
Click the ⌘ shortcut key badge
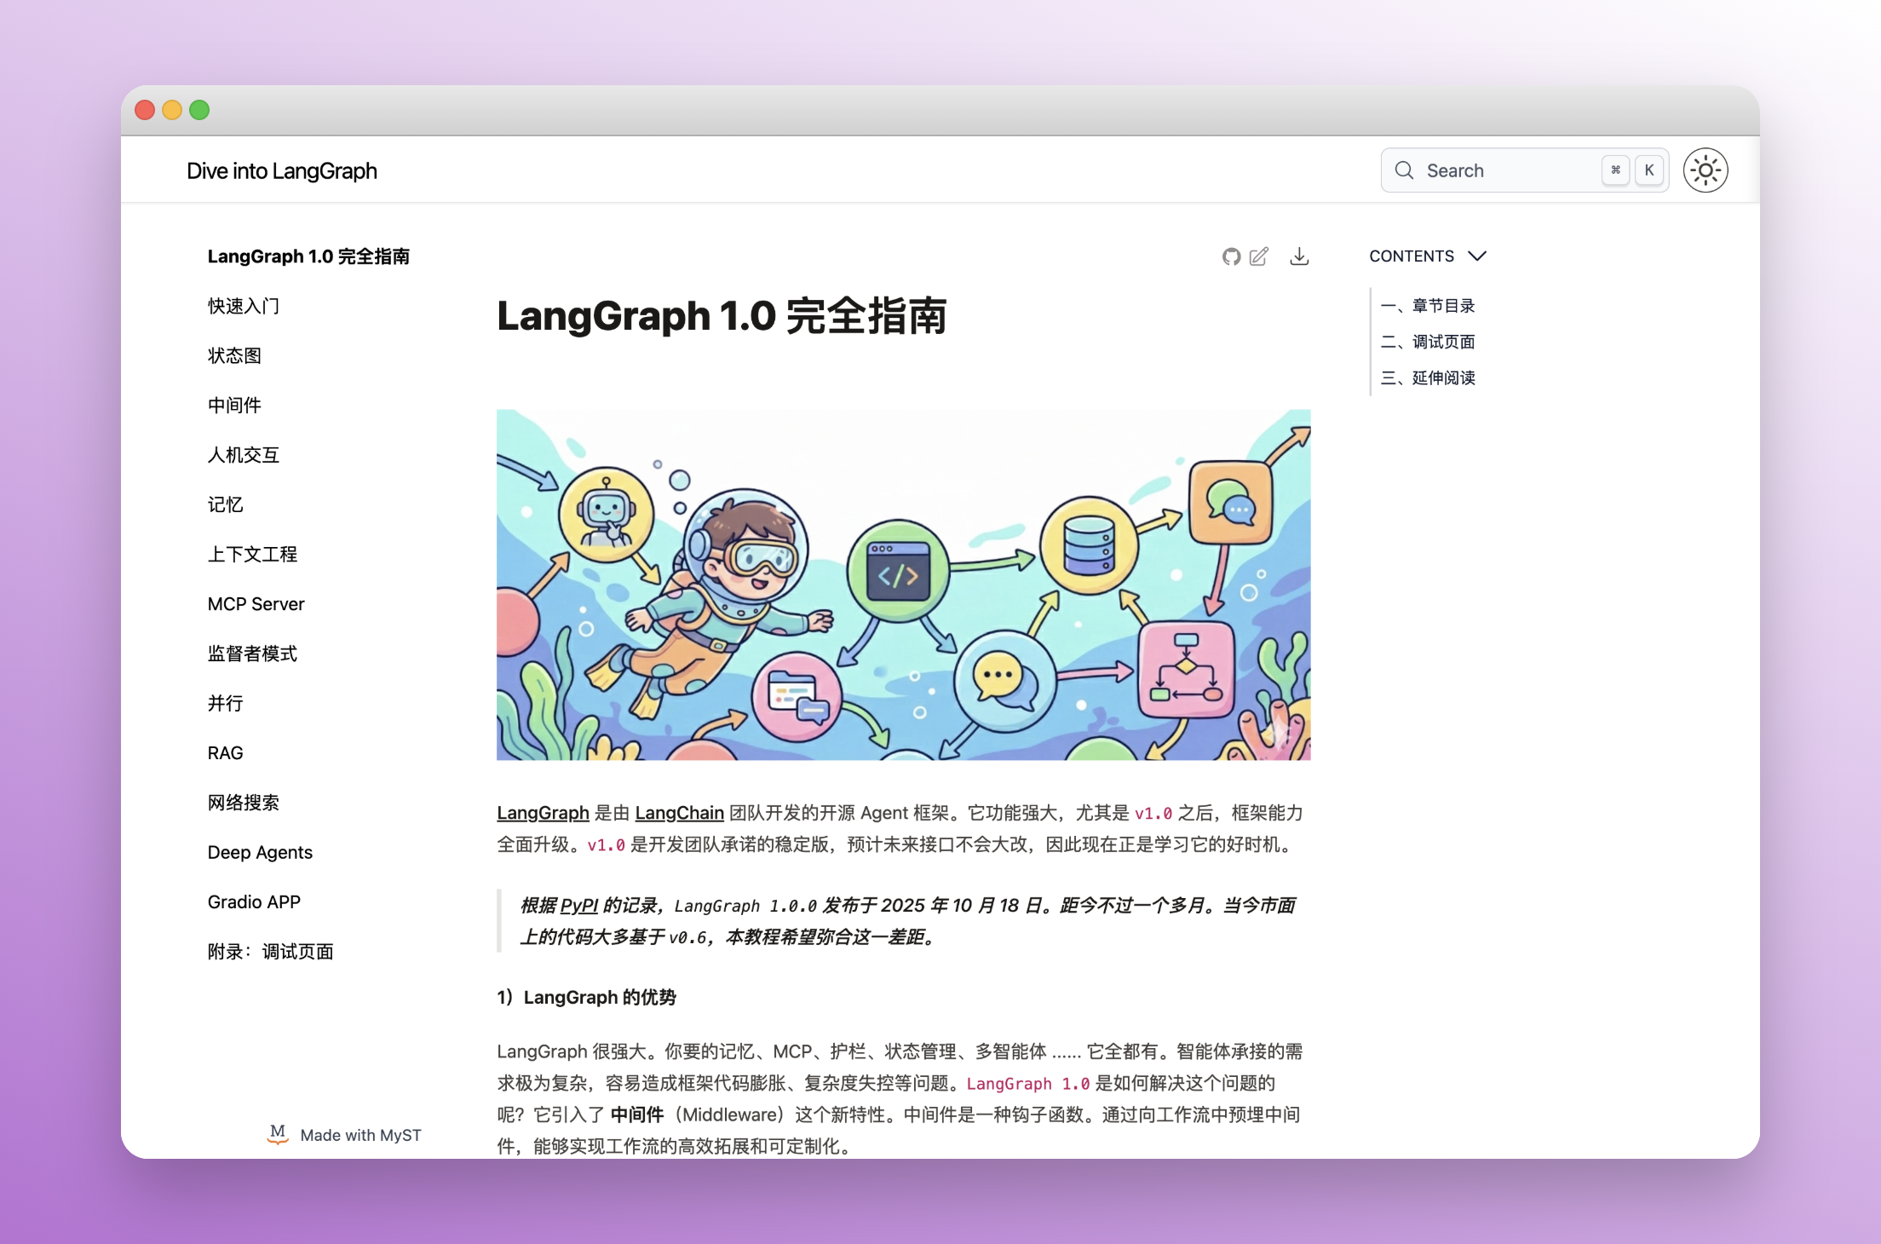click(1615, 170)
